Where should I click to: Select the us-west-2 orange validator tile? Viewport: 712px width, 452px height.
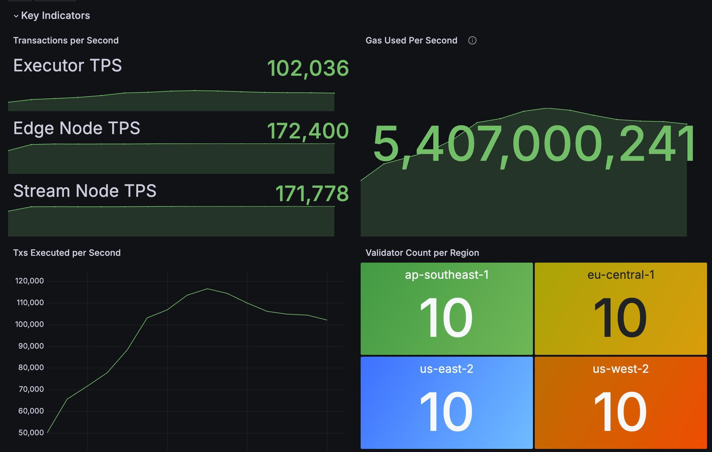pyautogui.click(x=621, y=403)
